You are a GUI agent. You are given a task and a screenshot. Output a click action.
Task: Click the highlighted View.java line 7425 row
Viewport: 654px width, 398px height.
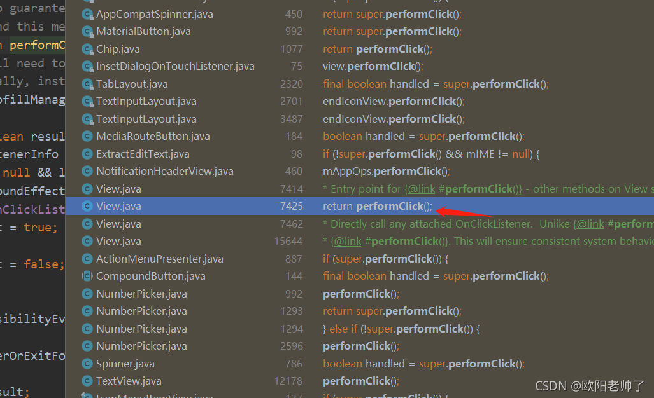click(191, 205)
